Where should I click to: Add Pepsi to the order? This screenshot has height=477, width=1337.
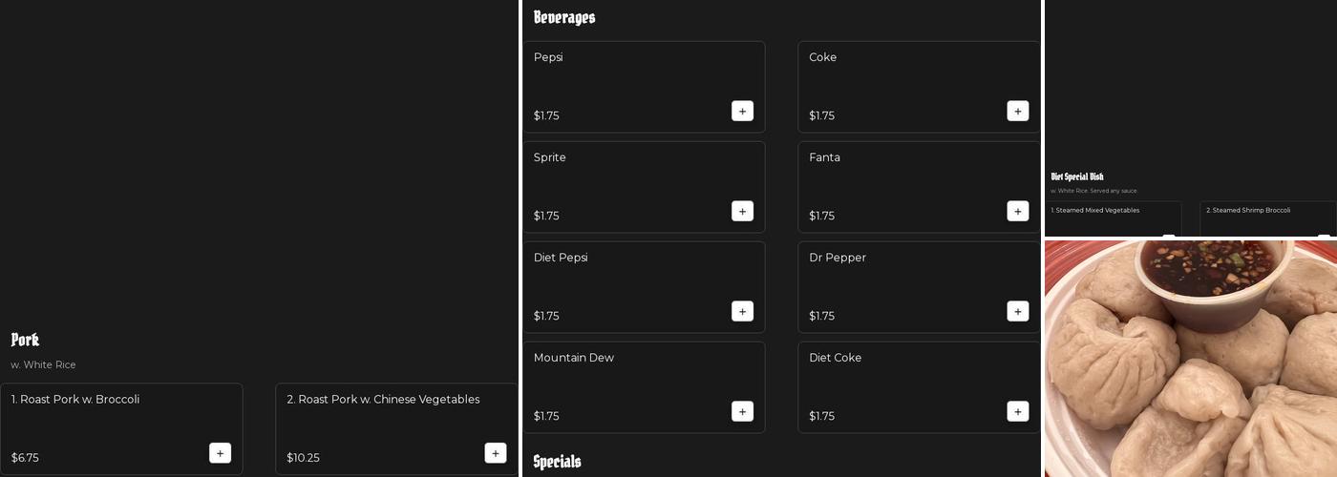pos(742,112)
